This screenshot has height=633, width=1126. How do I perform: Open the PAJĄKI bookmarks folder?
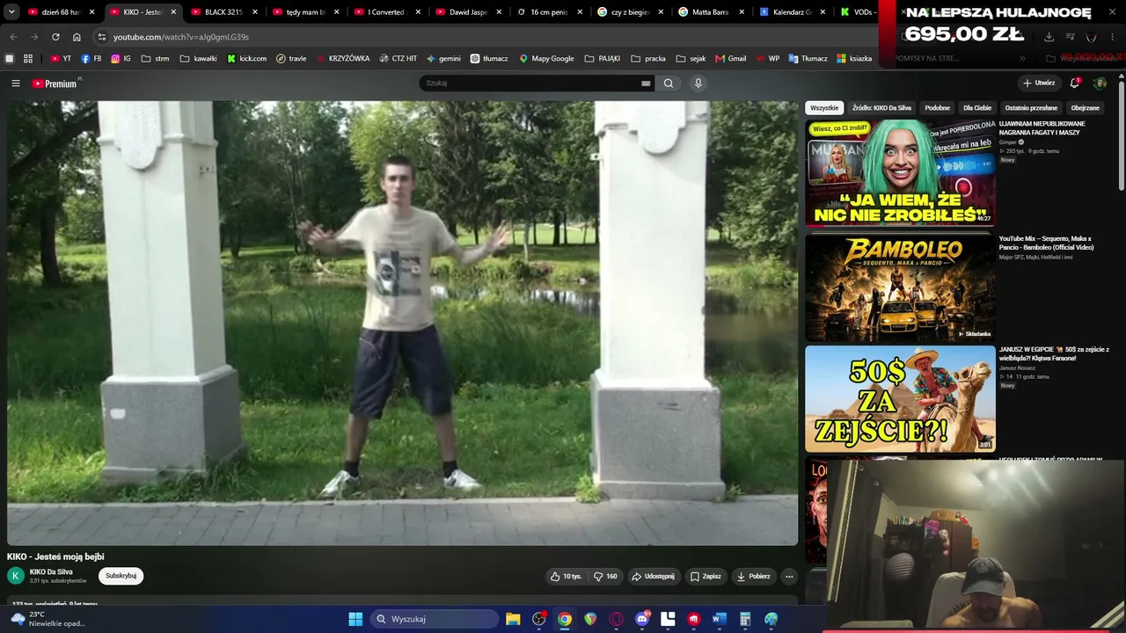pos(603,59)
